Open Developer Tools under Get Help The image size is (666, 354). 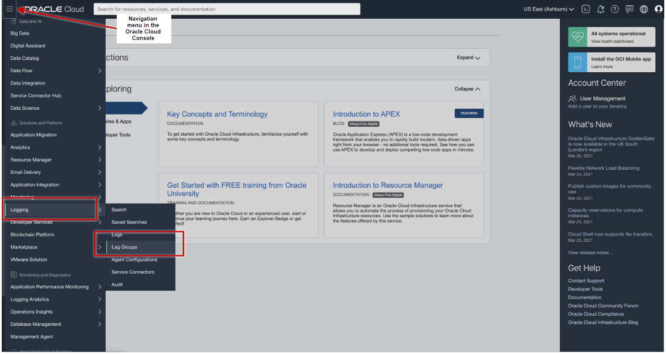coord(585,289)
